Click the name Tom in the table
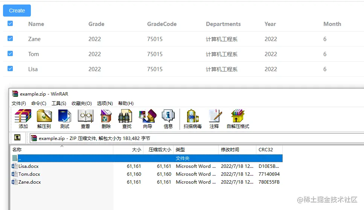The image size is (364, 210). click(34, 54)
